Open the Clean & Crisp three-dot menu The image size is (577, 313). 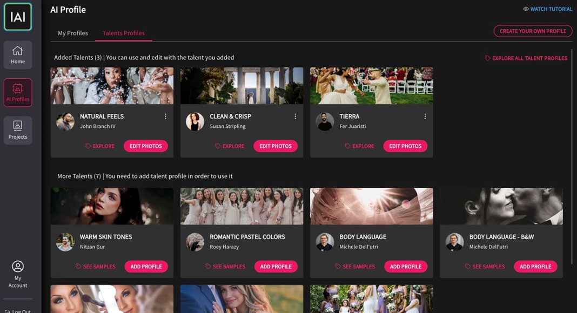(295, 117)
